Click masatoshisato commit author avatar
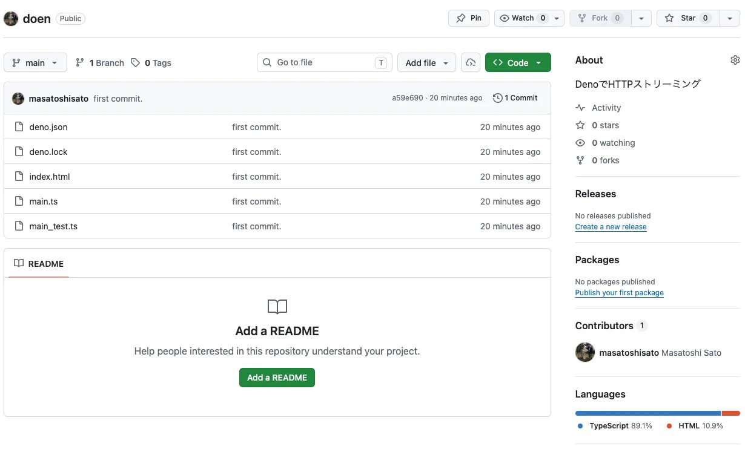Viewport: 745px width, 452px height. 18,98
